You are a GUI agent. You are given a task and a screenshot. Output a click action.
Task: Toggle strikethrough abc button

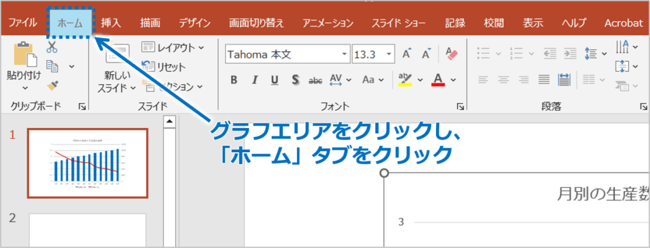316,80
